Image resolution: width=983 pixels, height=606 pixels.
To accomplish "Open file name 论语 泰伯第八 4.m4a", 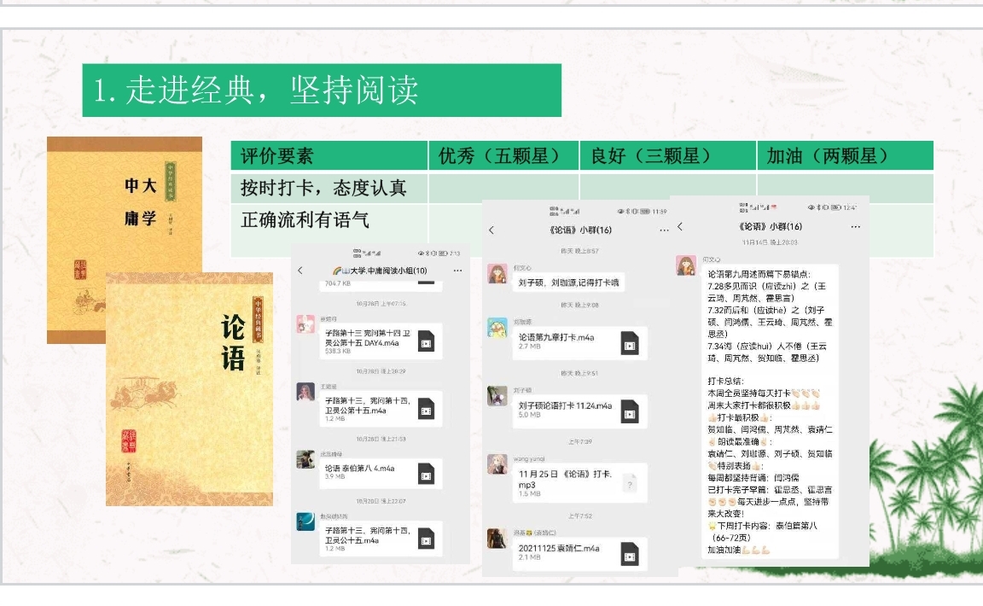I will coord(360,469).
